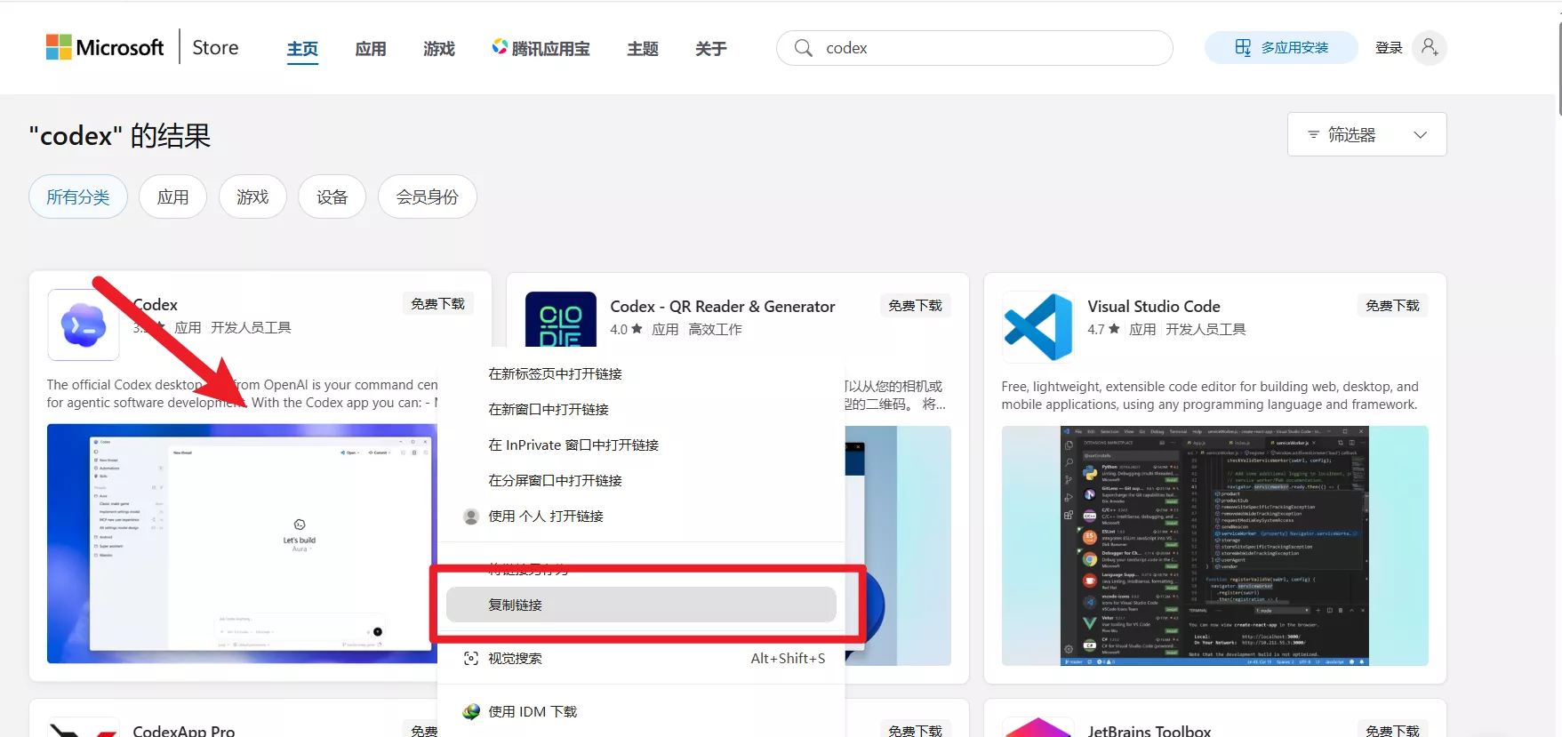Click 复制链接 in the context menu
The height and width of the screenshot is (737, 1562).
coord(641,605)
